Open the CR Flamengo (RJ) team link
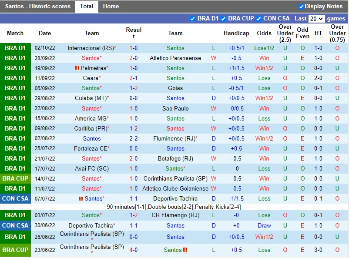Screen dimensions: 349x258 [x=175, y=215]
